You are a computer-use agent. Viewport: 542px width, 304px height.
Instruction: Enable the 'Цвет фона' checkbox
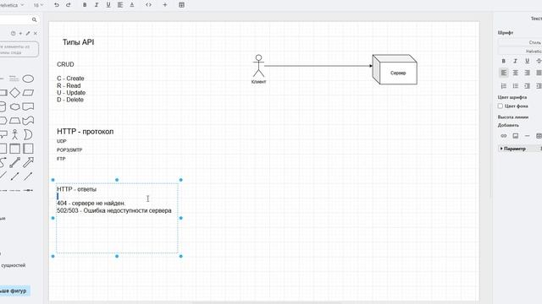(501, 106)
